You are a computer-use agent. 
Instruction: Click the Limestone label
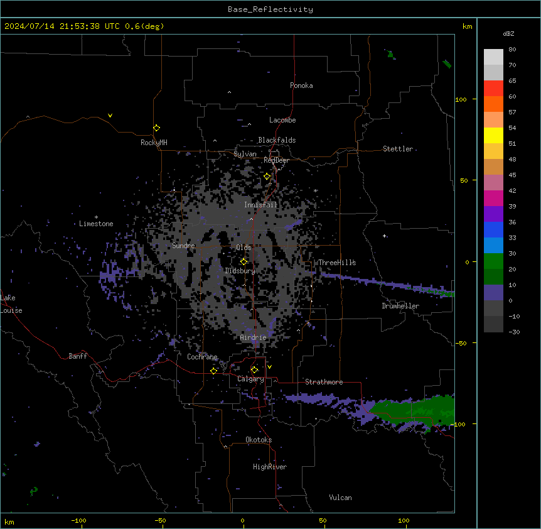(x=96, y=224)
